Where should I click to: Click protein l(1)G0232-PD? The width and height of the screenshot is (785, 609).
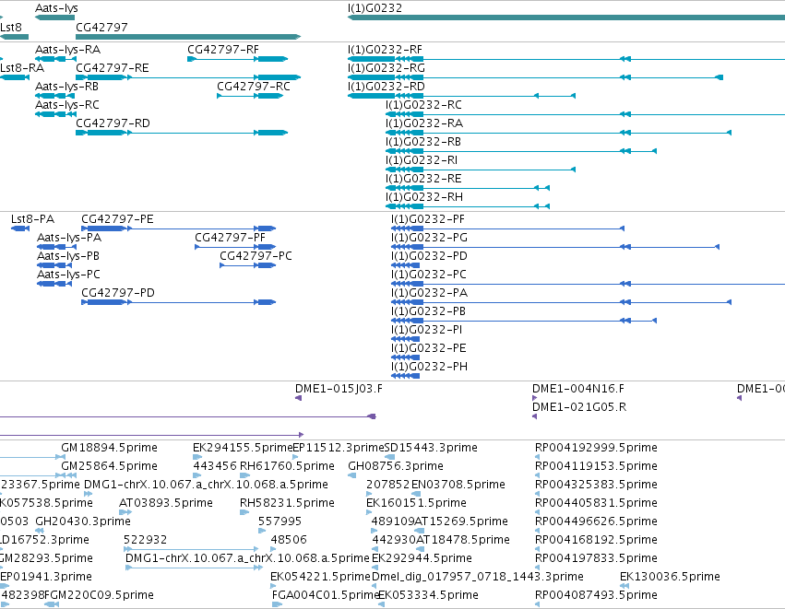(x=406, y=265)
